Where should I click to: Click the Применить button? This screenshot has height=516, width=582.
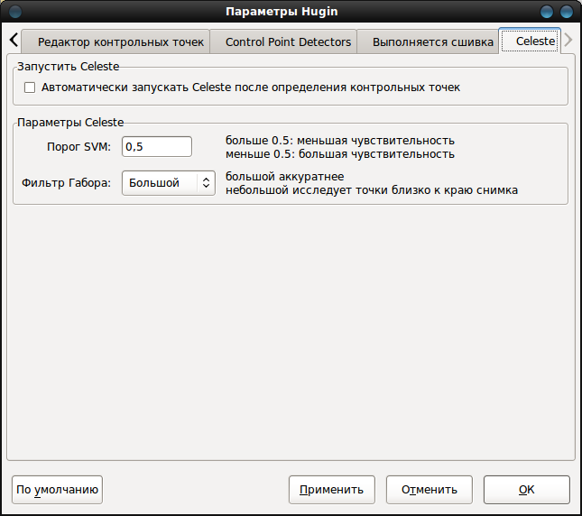pyautogui.click(x=332, y=490)
